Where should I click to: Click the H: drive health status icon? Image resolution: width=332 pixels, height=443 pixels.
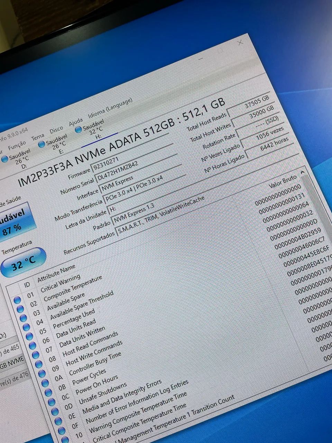pyautogui.click(x=78, y=129)
